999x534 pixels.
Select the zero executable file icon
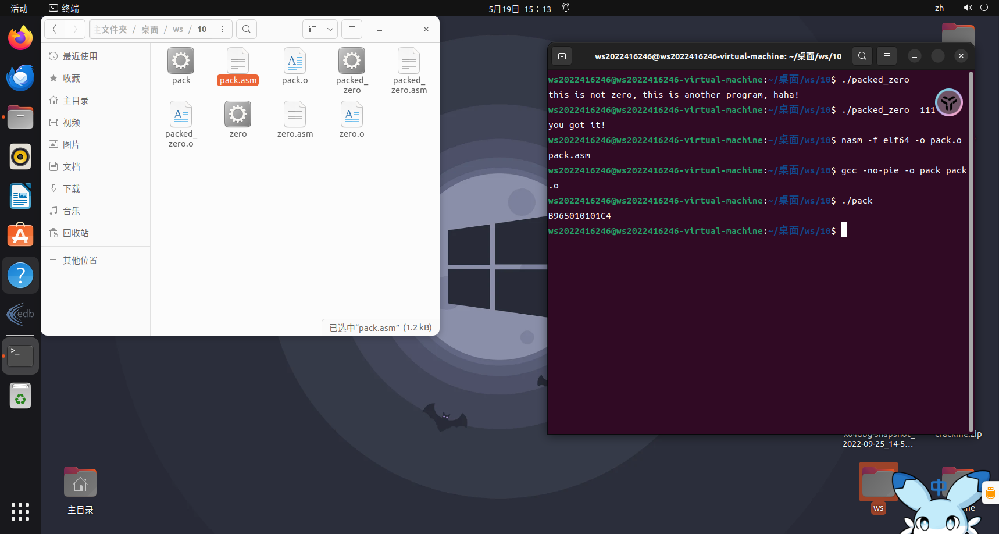point(238,115)
